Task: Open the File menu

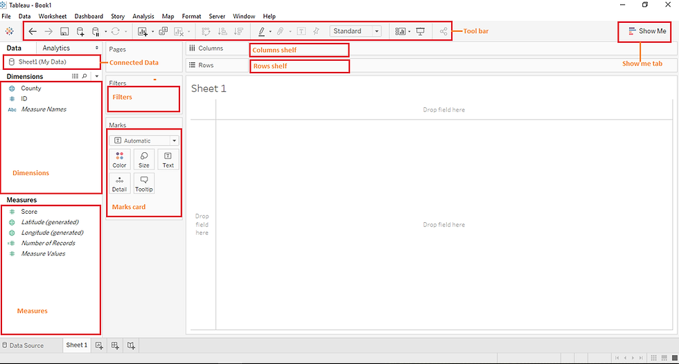Action: (x=6, y=17)
